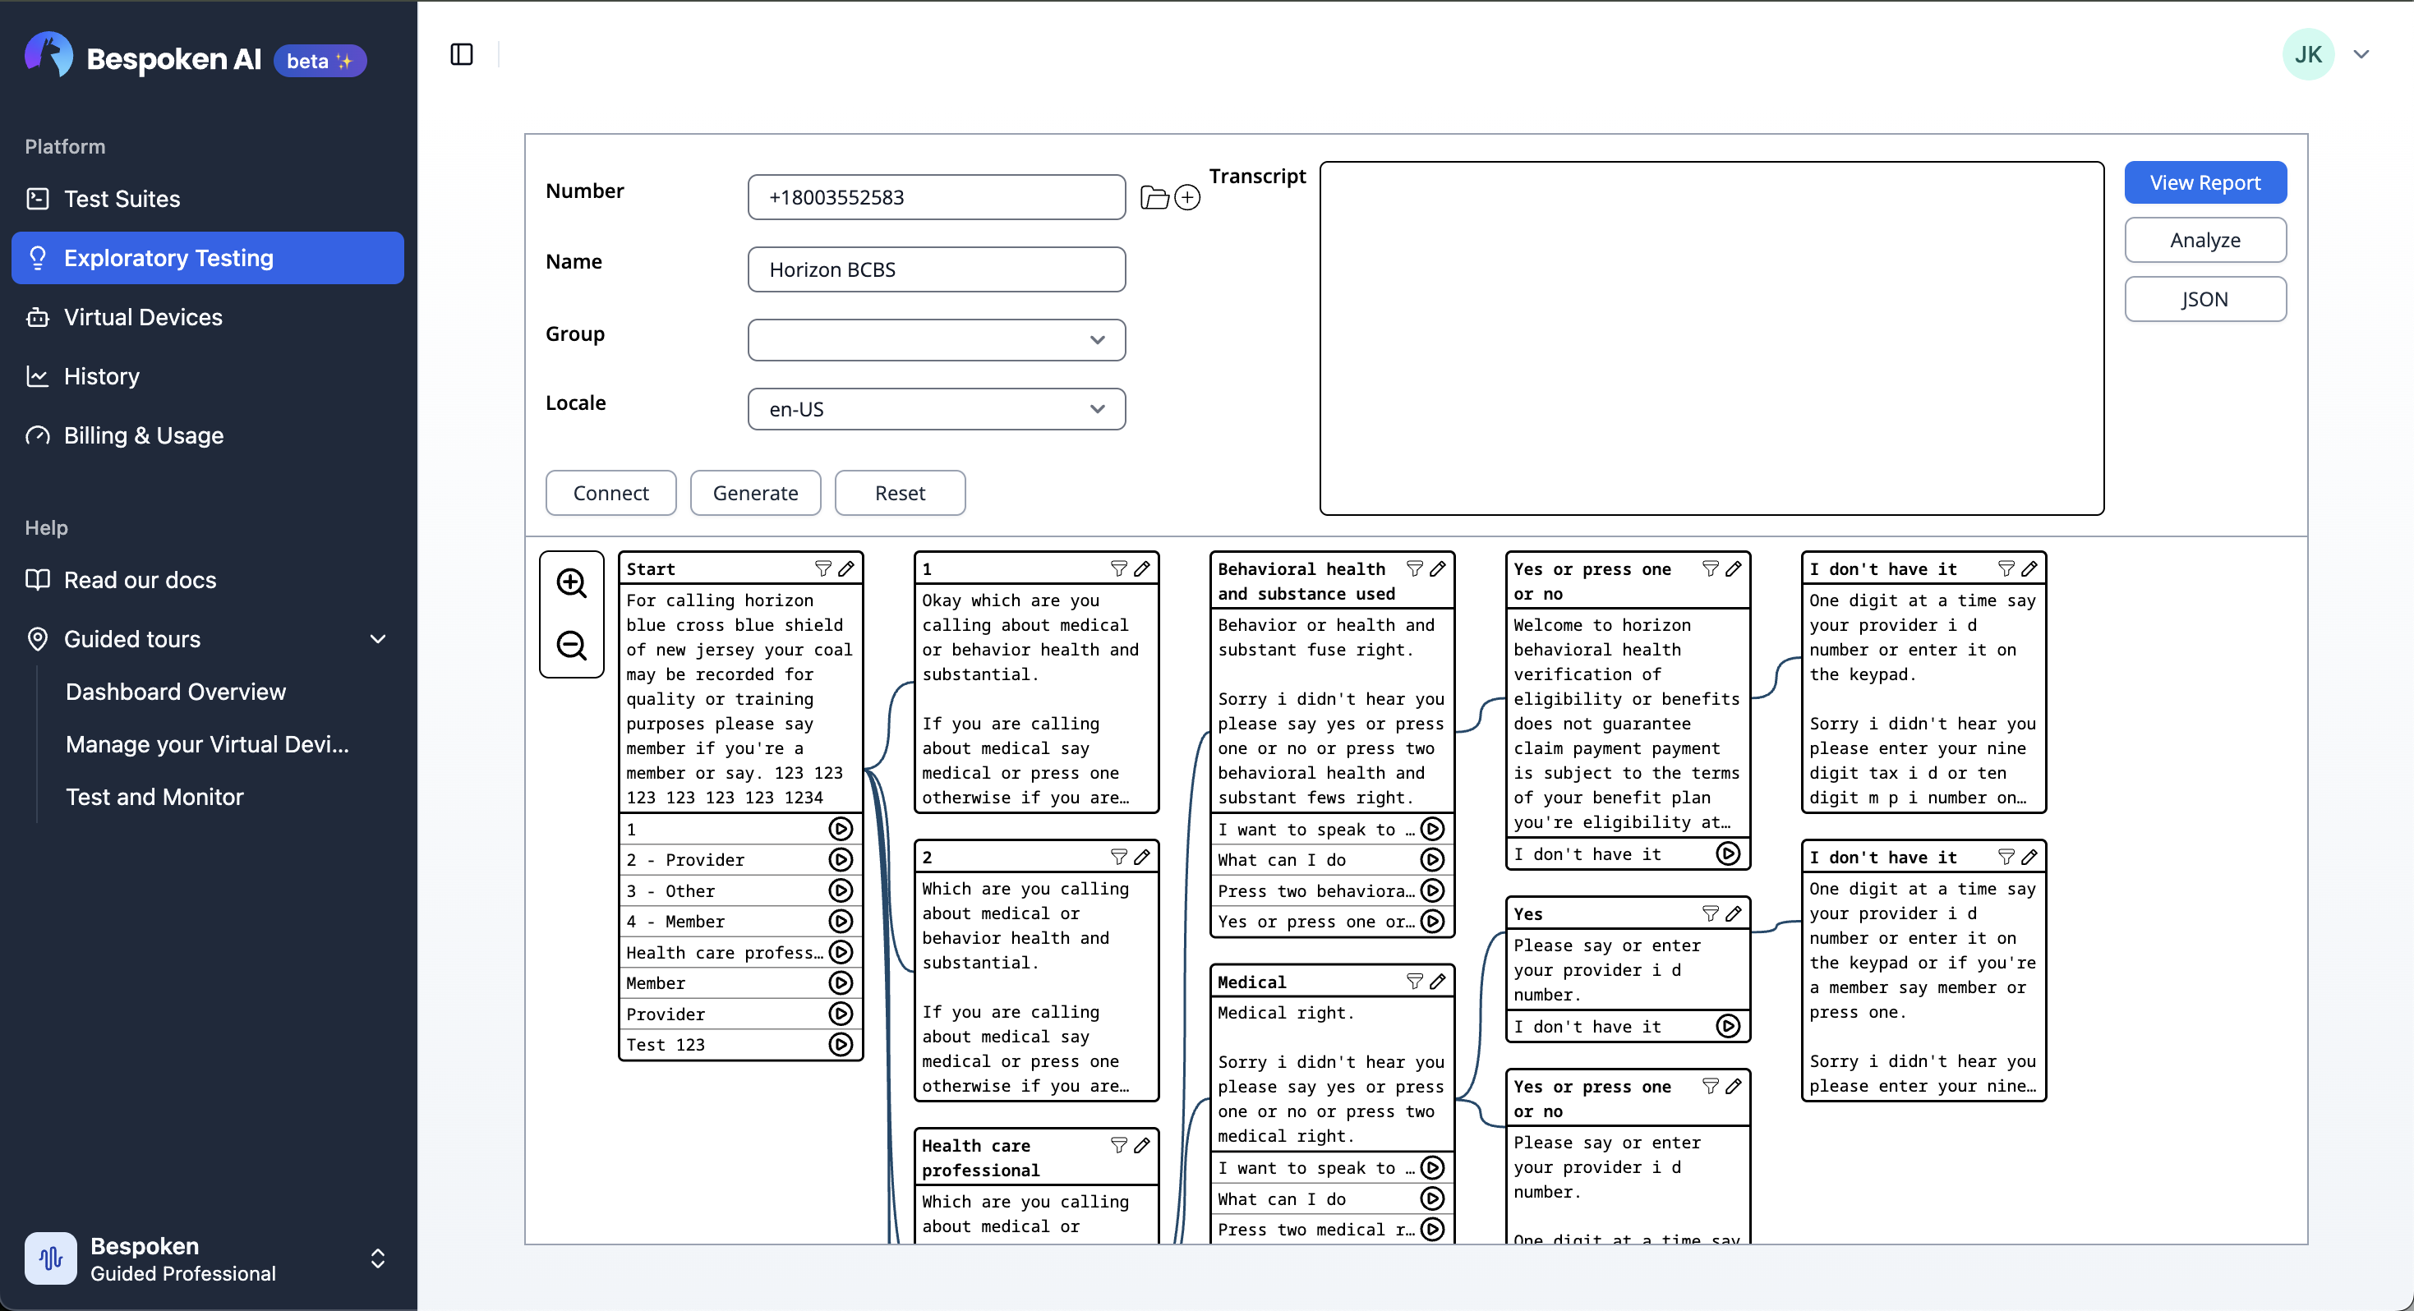Edit the Medical node using its pencil icon
The width and height of the screenshot is (2414, 1311).
click(x=1439, y=981)
